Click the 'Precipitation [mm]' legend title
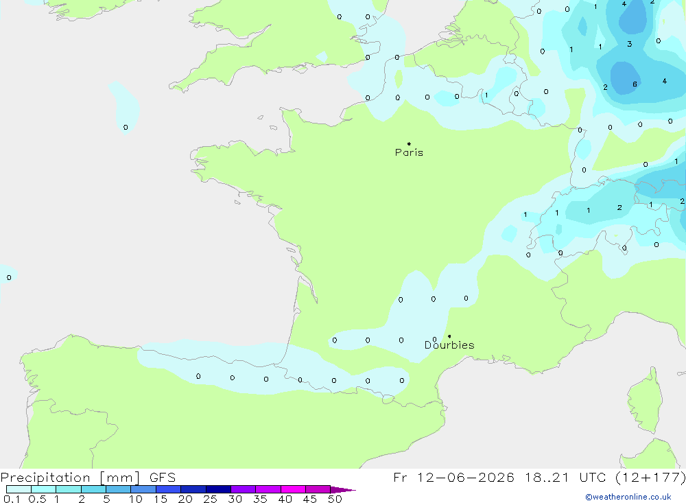 70,478
